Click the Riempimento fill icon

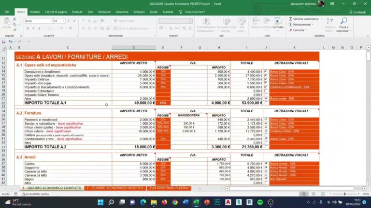290,25
